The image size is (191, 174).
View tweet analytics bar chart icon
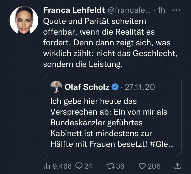47,166
